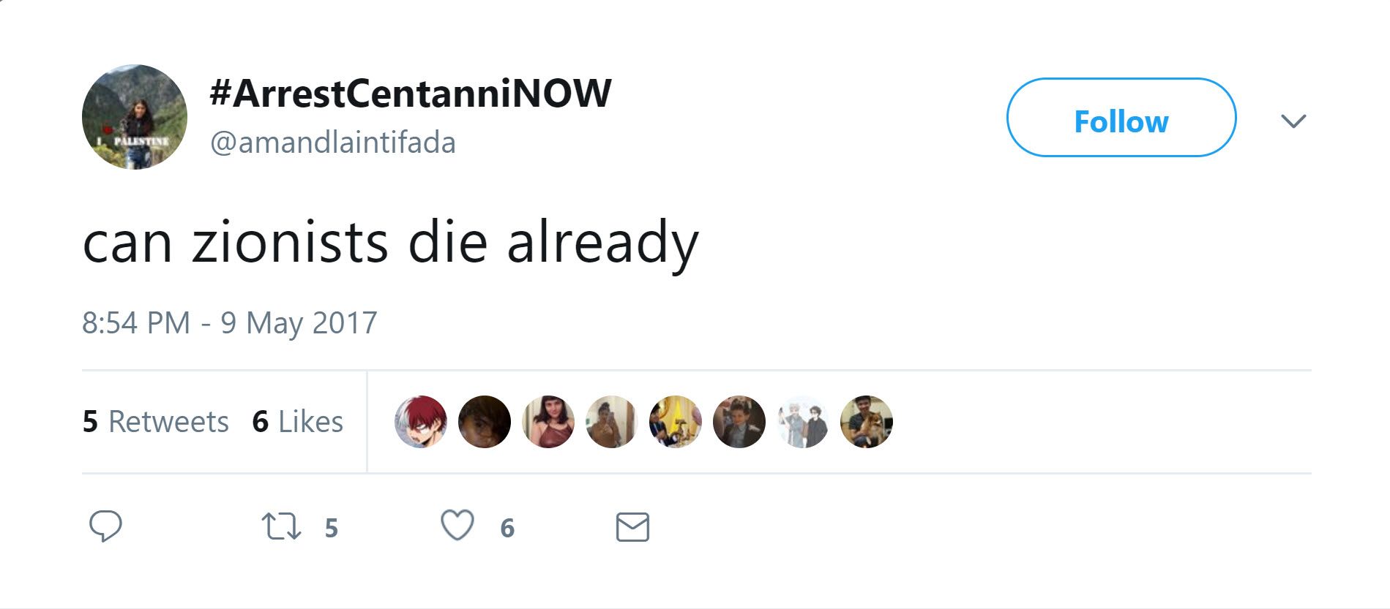Retweet using the arrows icon
This screenshot has width=1390, height=609.
[282, 526]
